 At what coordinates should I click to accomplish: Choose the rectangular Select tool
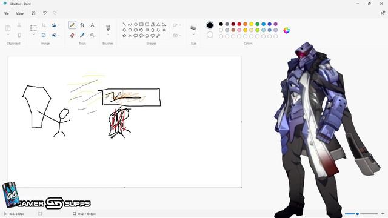point(33,28)
